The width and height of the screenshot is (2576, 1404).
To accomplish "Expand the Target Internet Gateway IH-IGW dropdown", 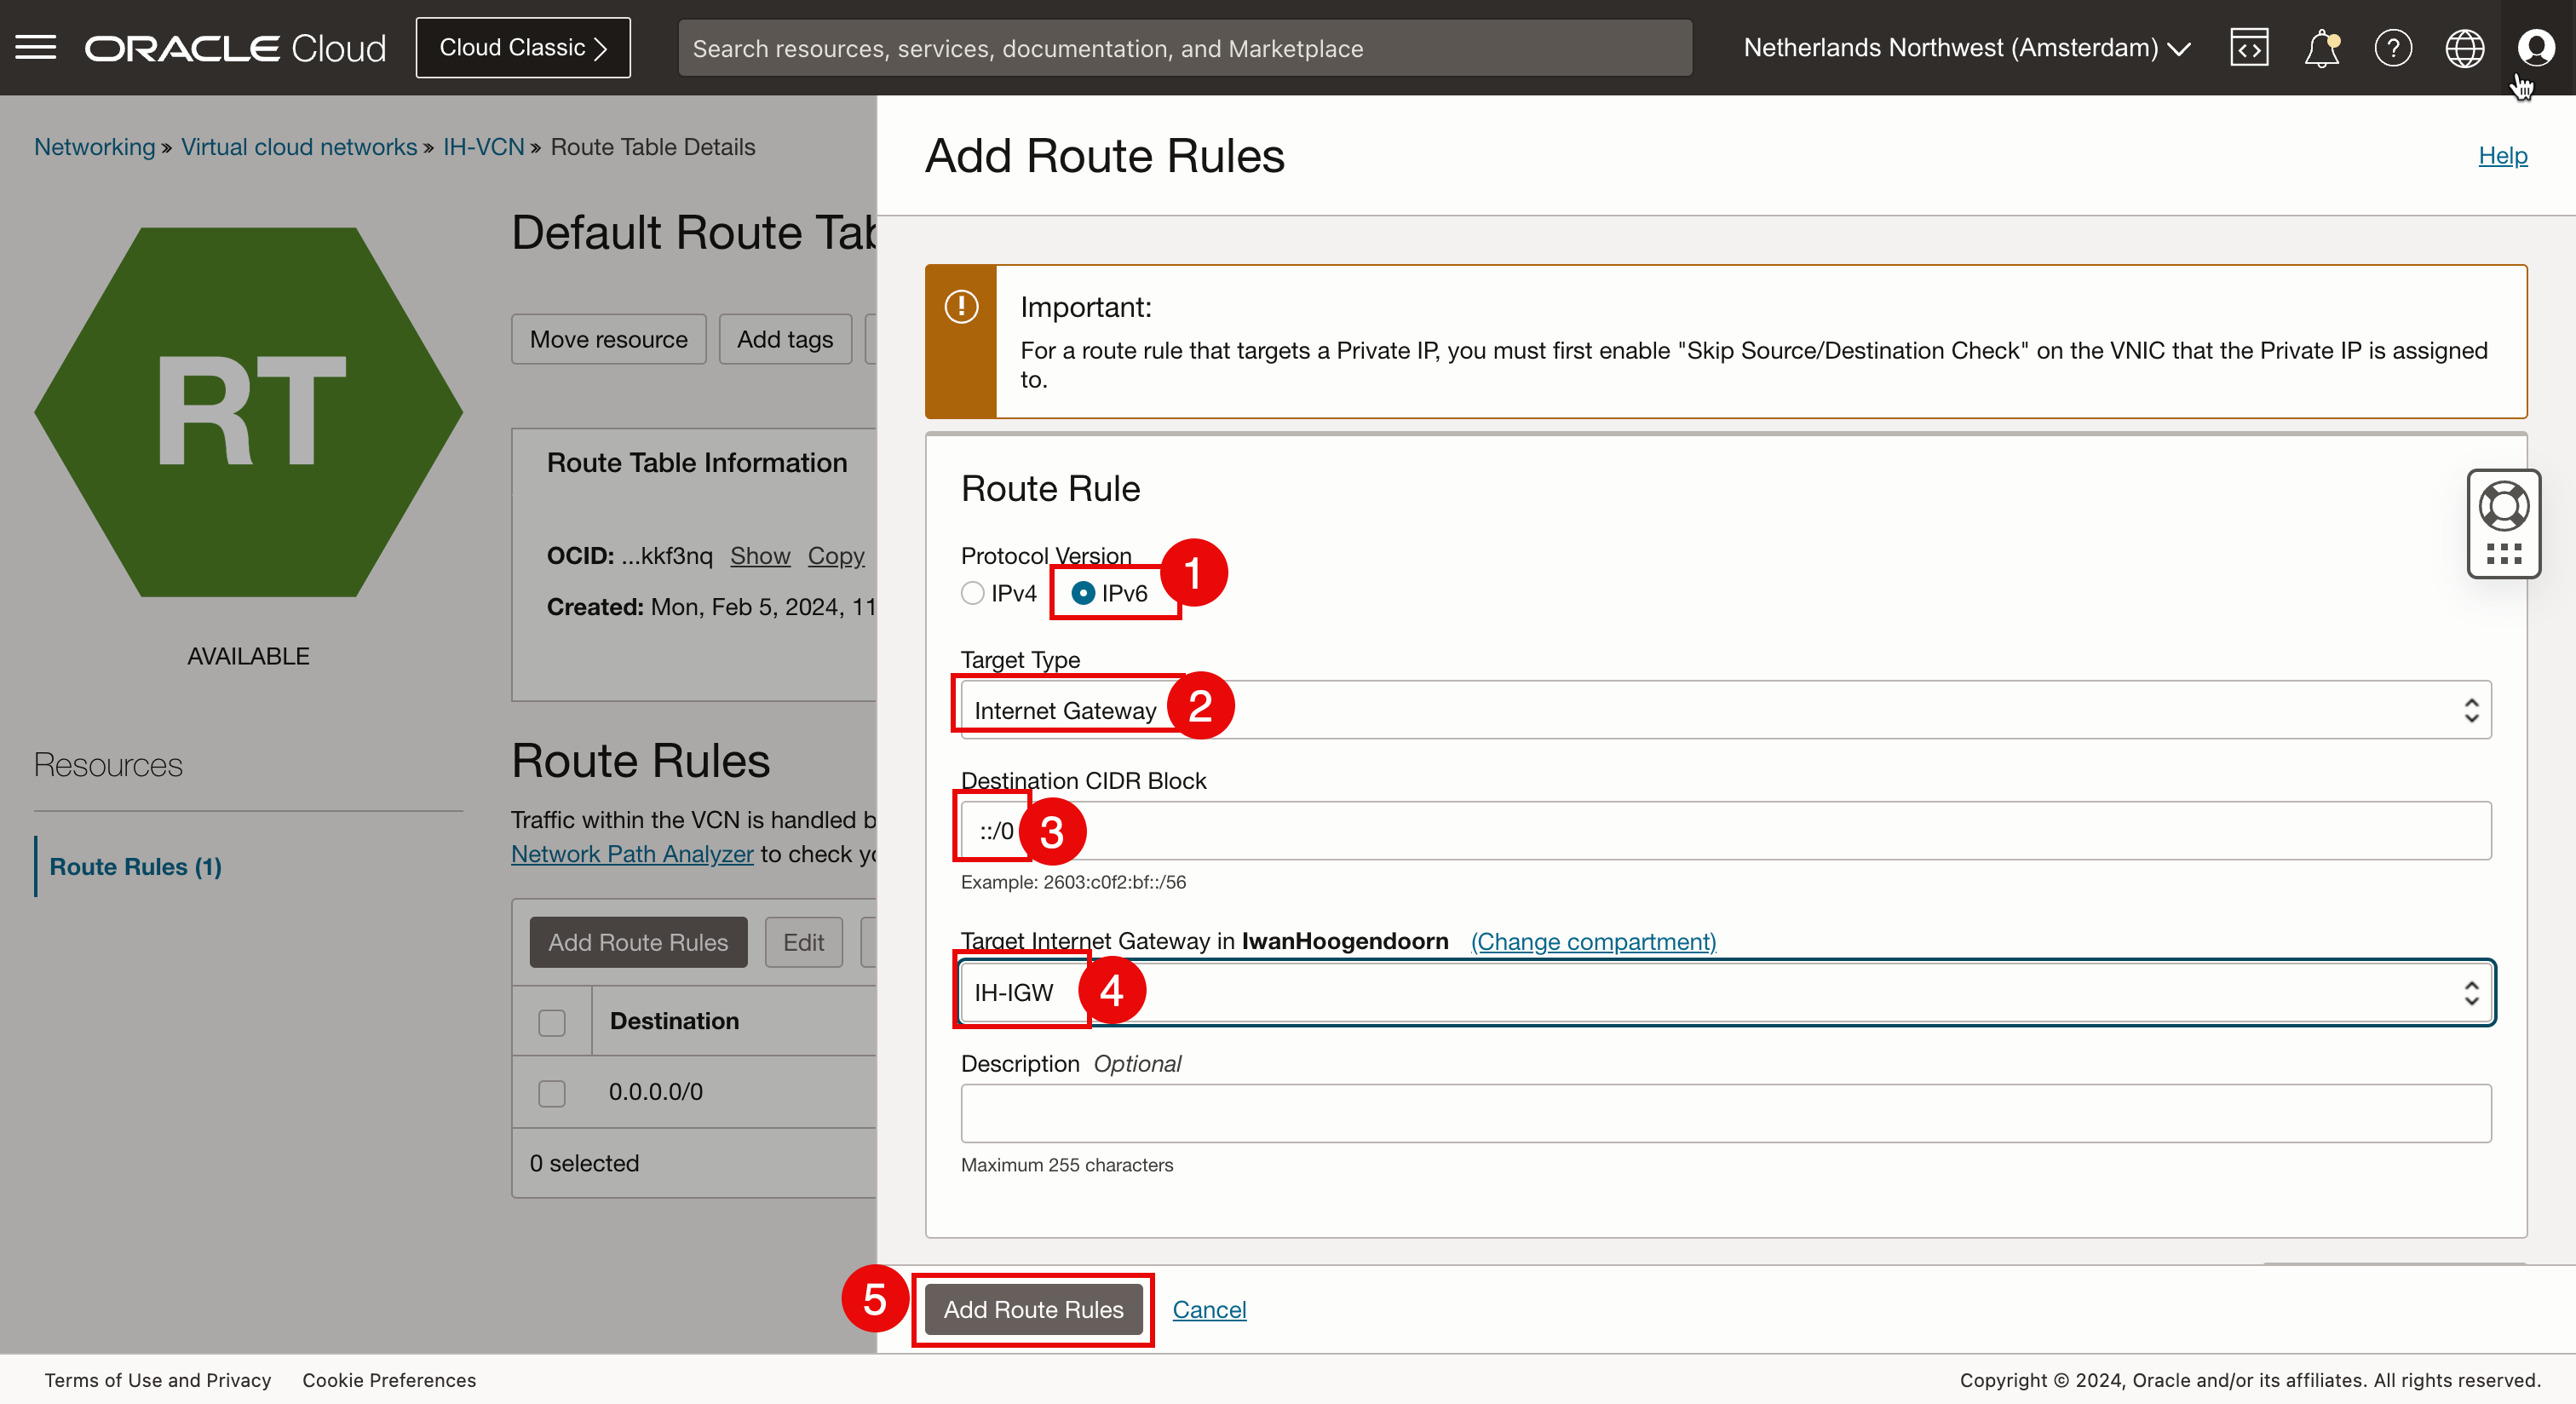I will click(1725, 992).
